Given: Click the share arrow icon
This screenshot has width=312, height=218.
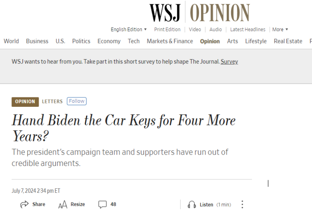Looking at the screenshot, I should [x=24, y=205].
